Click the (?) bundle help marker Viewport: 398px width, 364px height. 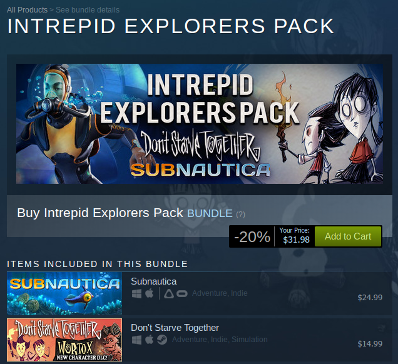click(240, 215)
